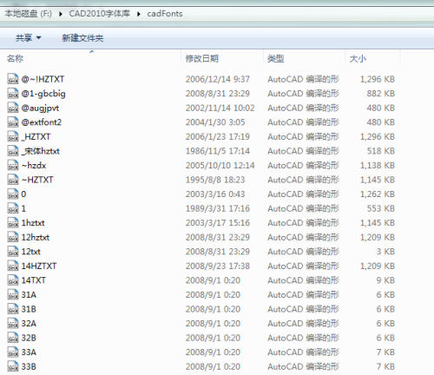
Task: Open the 共享 dropdown menu
Action: tap(28, 38)
